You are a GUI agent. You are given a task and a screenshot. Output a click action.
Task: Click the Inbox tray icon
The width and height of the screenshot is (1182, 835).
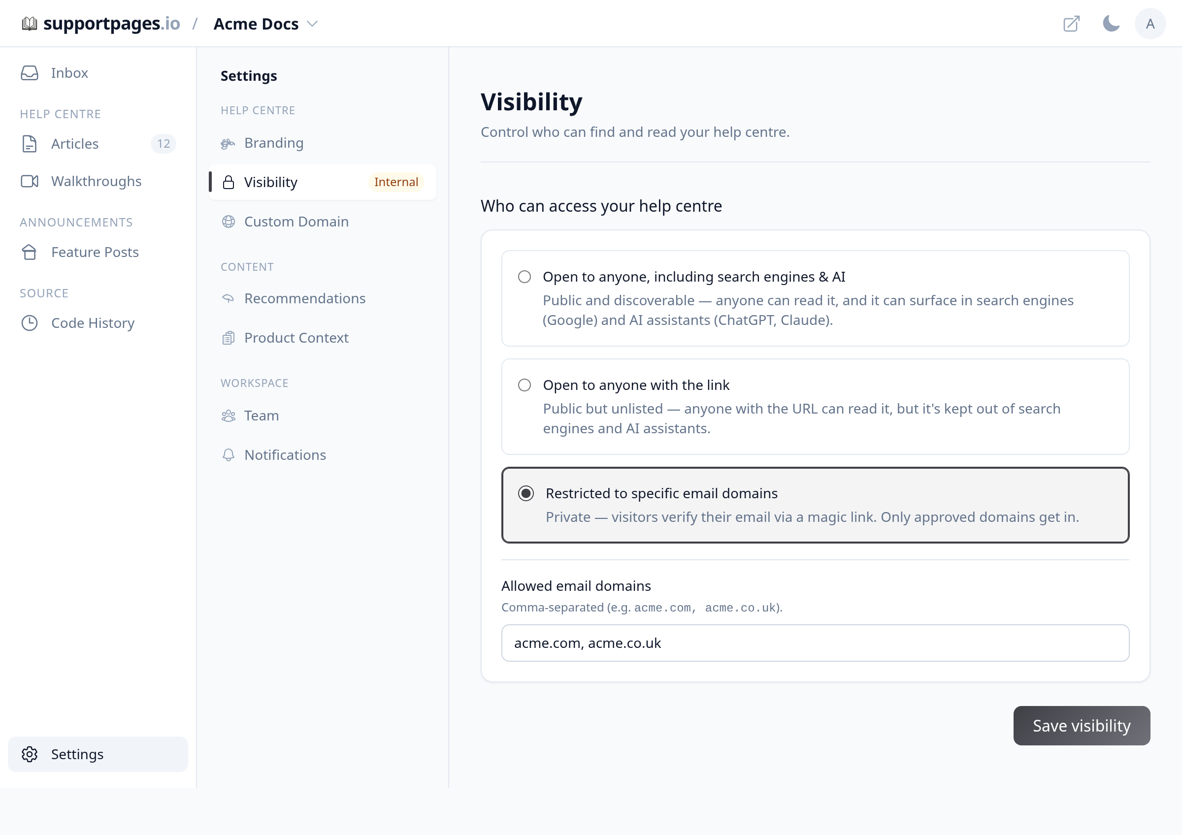[x=30, y=73]
